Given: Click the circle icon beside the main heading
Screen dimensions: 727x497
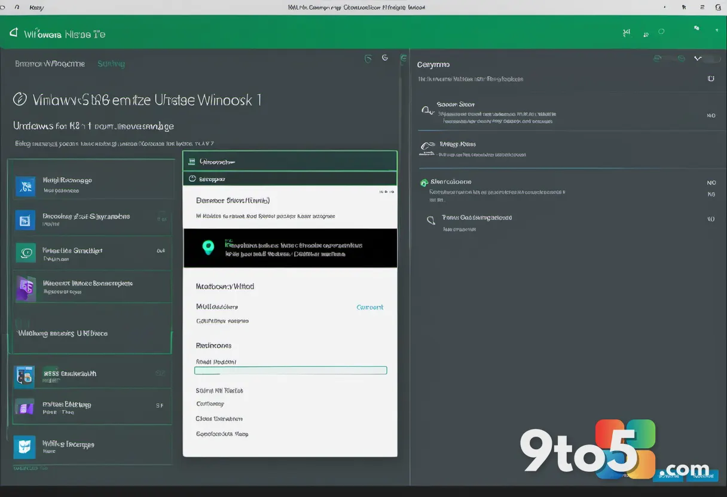Looking at the screenshot, I should tap(20, 99).
